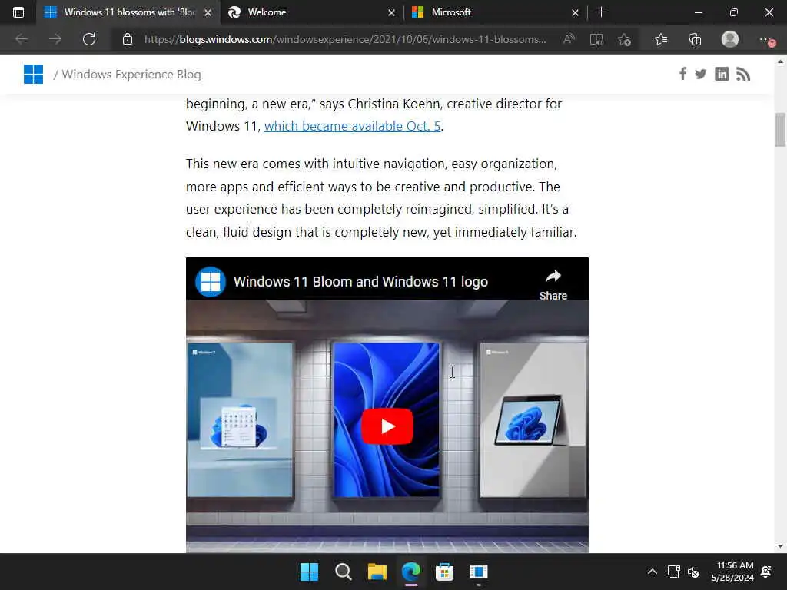Go back to the previous page
This screenshot has width=787, height=590.
(x=22, y=39)
